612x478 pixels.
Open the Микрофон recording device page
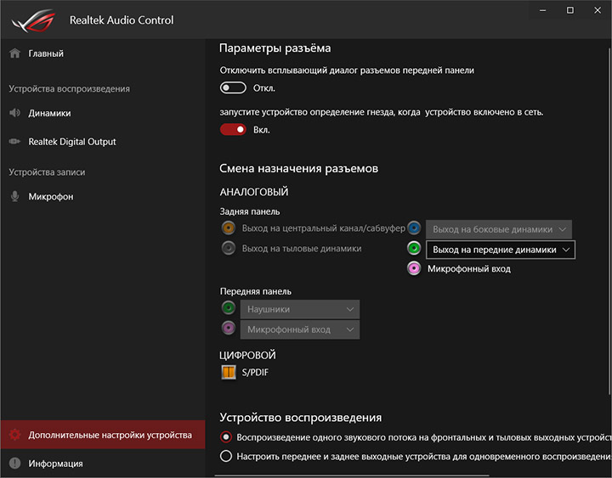[x=51, y=196]
